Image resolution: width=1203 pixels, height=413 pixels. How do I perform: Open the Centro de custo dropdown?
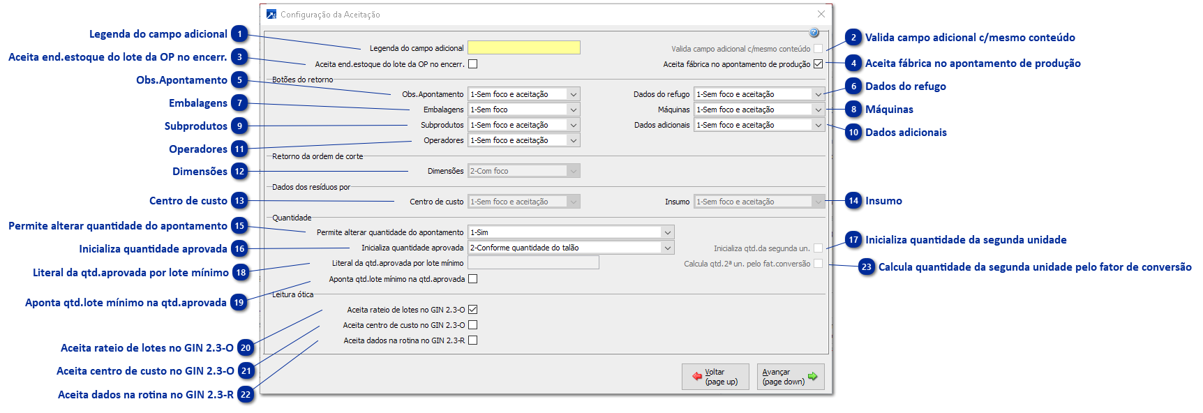(x=524, y=202)
